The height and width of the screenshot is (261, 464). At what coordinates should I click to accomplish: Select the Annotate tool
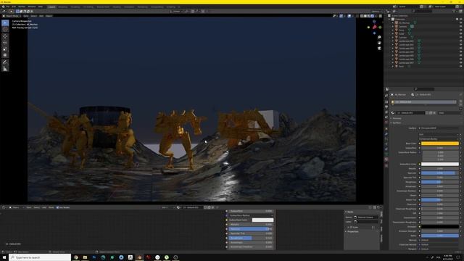(5, 62)
